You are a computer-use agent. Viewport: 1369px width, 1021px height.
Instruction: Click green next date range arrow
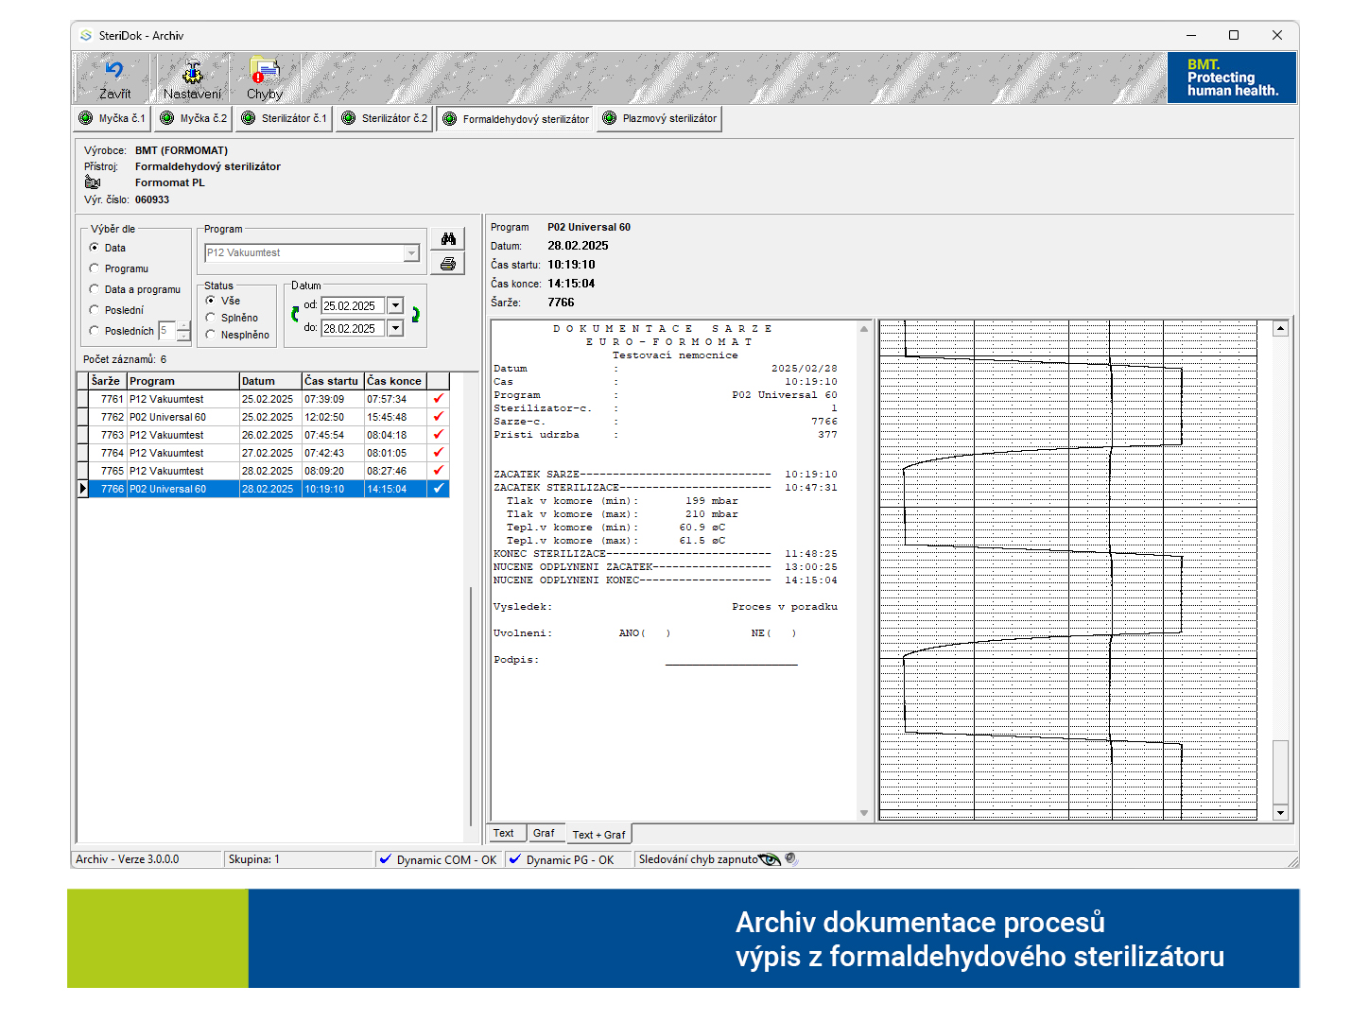(x=416, y=315)
